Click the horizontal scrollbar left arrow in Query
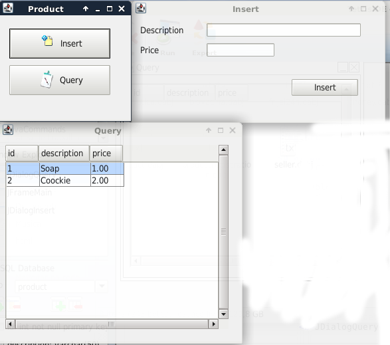This screenshot has height=345, width=390. [10, 324]
